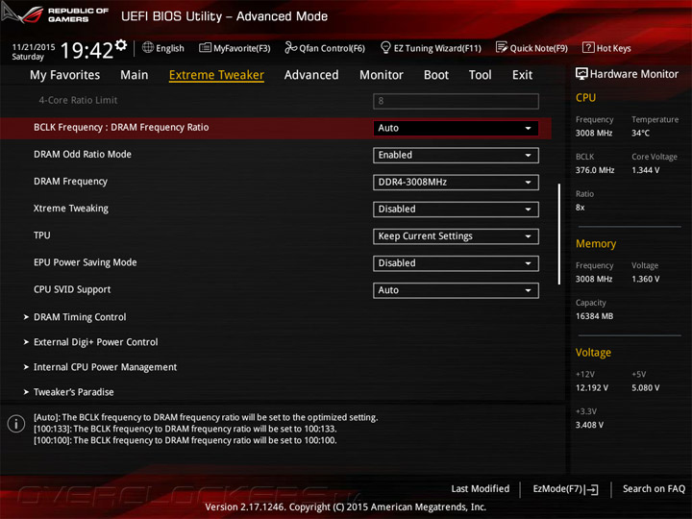The width and height of the screenshot is (692, 519).
Task: Open Qfan Control(F6)
Action: tap(325, 48)
